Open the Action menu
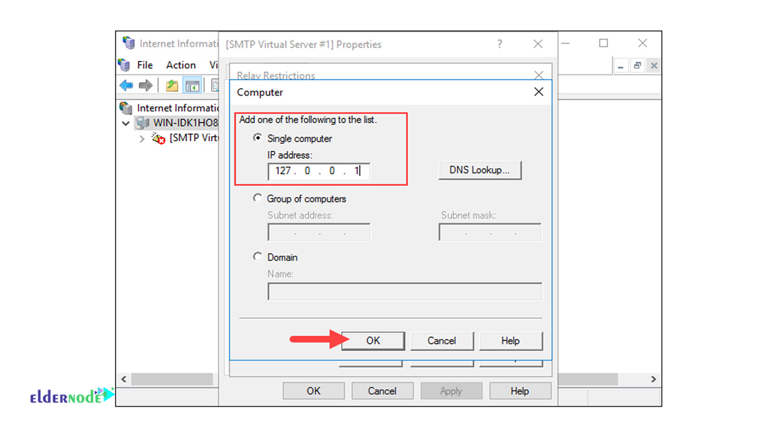 pos(181,65)
